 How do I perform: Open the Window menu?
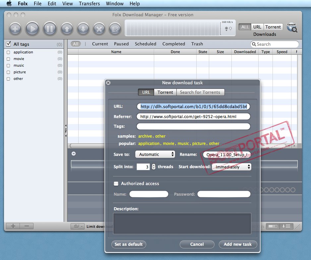[115, 4]
